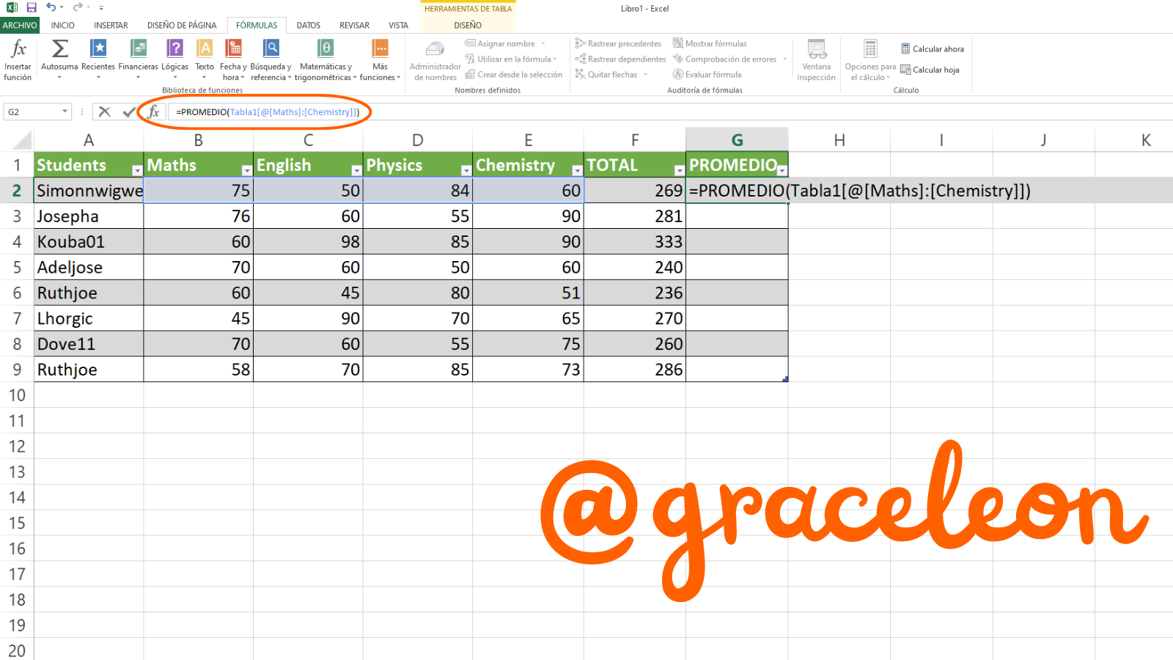The width and height of the screenshot is (1173, 660).
Task: Cancel the formula entry with X
Action: click(x=105, y=111)
